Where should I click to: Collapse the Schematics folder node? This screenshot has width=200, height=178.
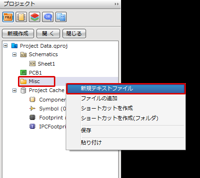(x=15, y=55)
